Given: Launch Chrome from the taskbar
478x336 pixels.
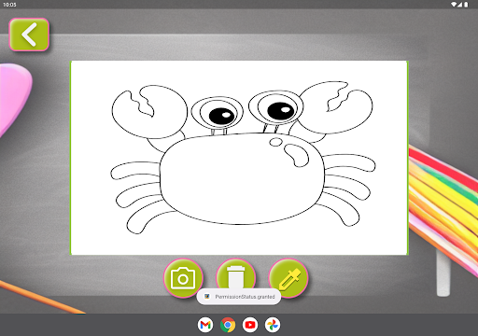Looking at the screenshot, I should click(x=228, y=325).
